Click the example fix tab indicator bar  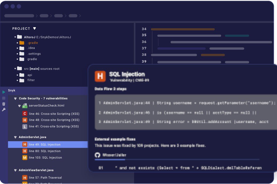tap(110, 160)
